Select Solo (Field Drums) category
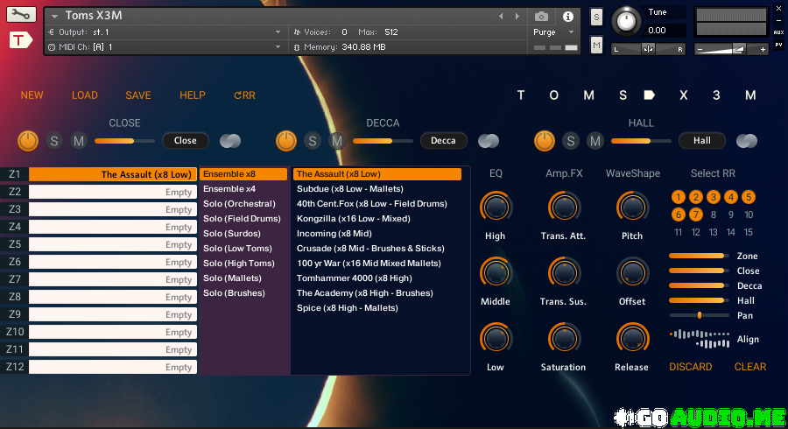This screenshot has width=788, height=429. coord(242,219)
